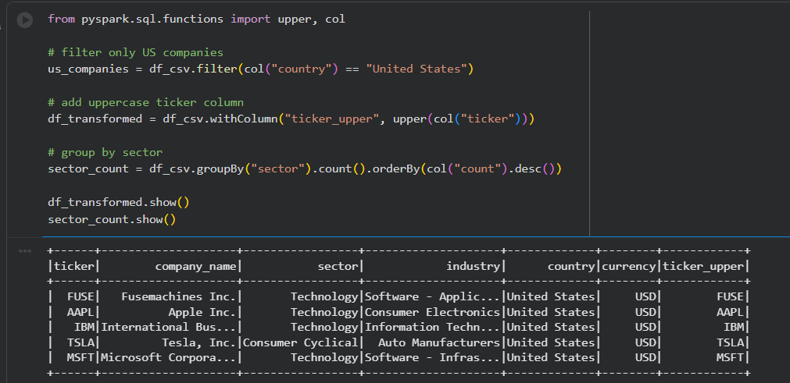Image resolution: width=790 pixels, height=383 pixels.
Task: Click 'Consumer Electronics' industry cell
Action: pos(432,312)
